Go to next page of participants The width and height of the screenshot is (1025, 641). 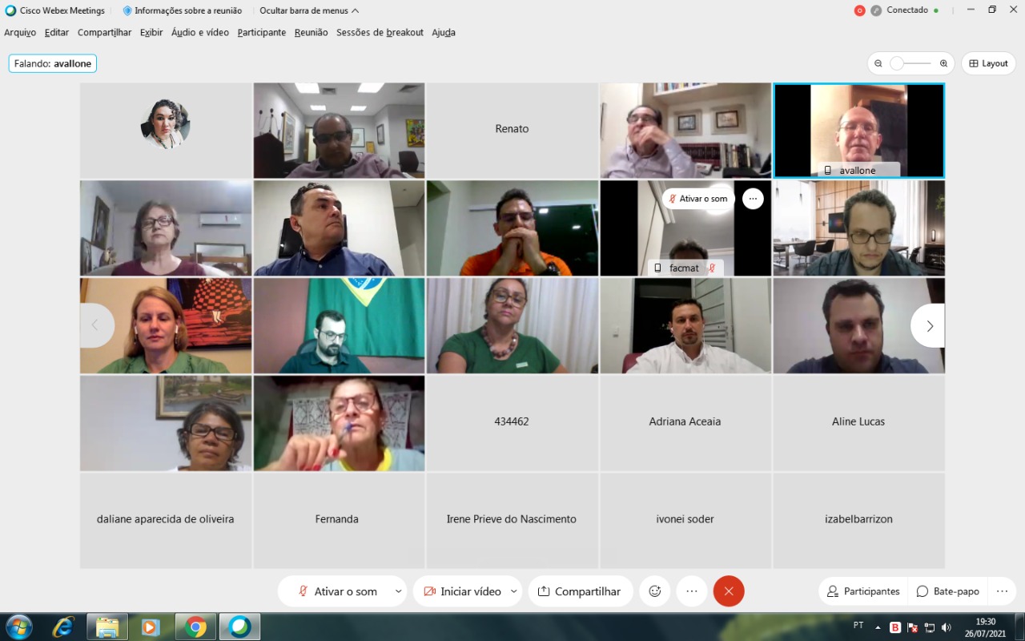[x=929, y=326]
